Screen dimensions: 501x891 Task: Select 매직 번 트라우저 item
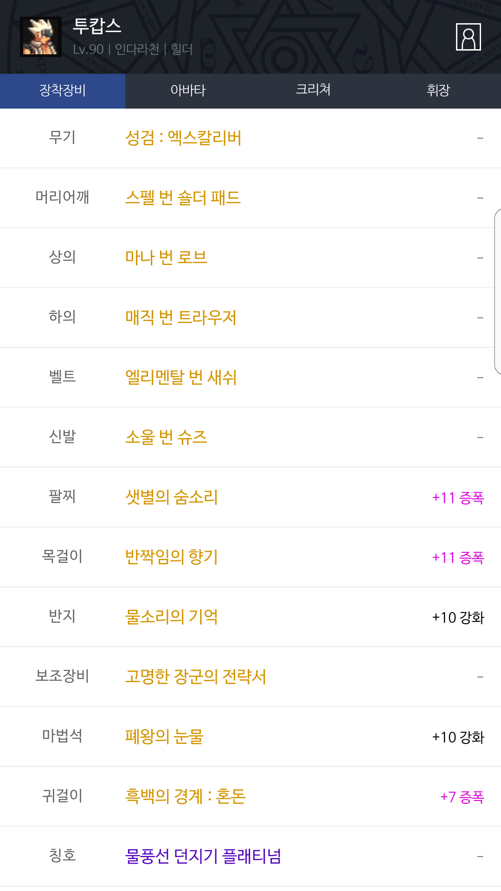[181, 317]
